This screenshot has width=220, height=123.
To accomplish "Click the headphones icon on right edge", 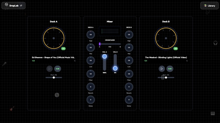I will coord(215,43).
